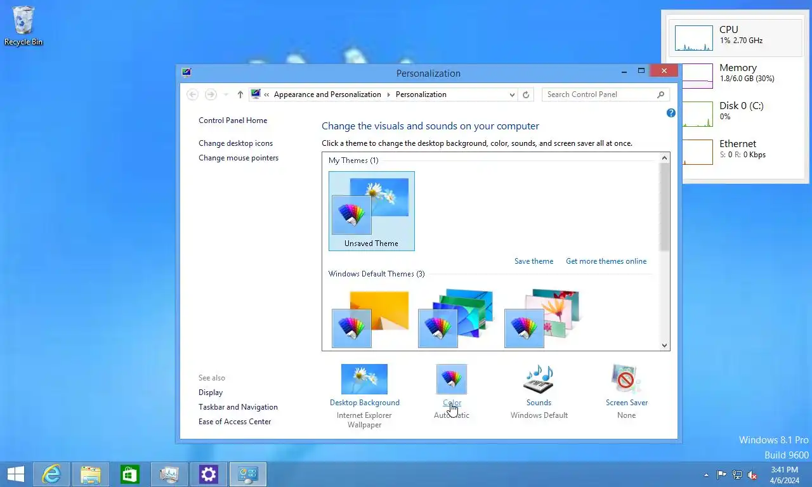Open the Display link under See also

click(x=211, y=393)
